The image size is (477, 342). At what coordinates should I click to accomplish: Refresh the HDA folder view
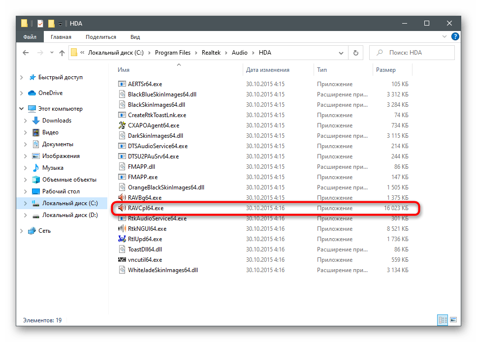(x=355, y=53)
